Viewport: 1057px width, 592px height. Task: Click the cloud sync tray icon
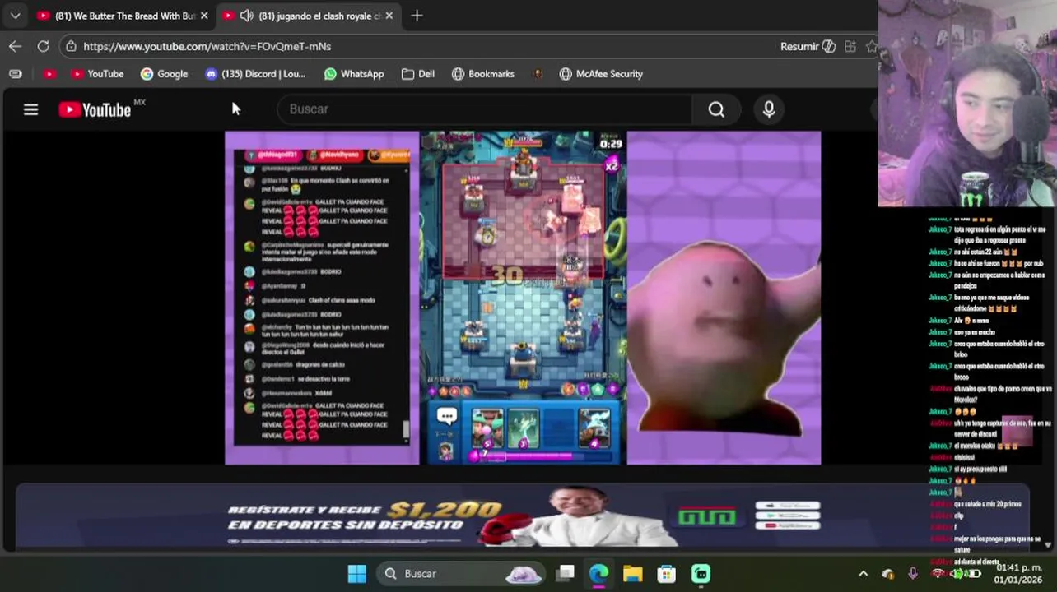887,574
